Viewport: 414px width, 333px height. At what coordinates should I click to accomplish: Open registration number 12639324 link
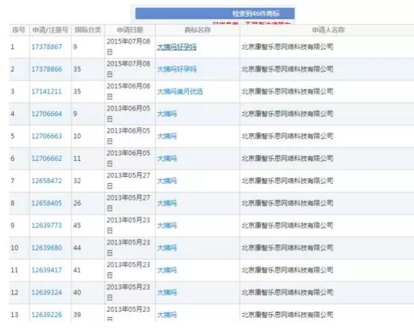click(47, 293)
